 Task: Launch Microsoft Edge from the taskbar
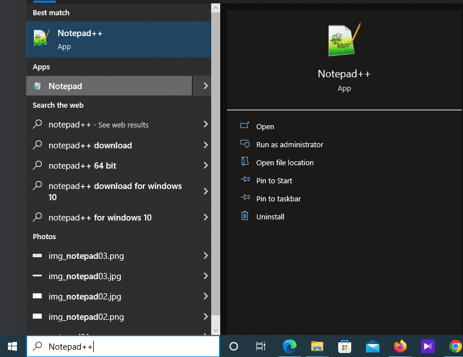tap(290, 346)
